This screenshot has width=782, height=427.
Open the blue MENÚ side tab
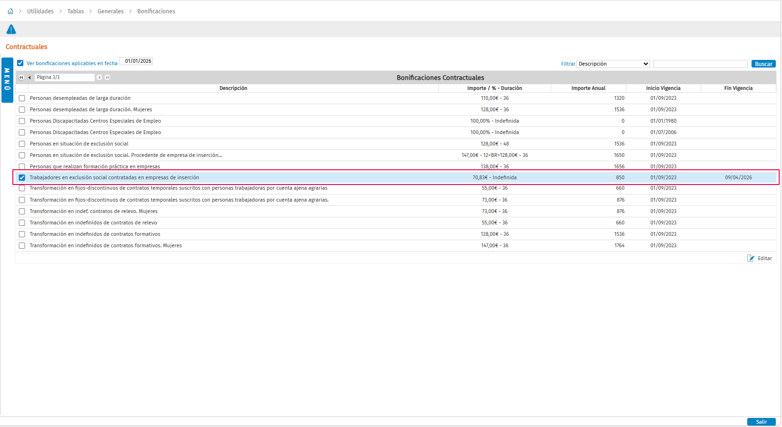pos(7,80)
